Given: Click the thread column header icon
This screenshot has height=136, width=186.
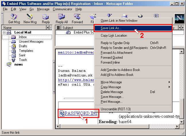Looking at the screenshot, I should pyautogui.click(x=58, y=28).
